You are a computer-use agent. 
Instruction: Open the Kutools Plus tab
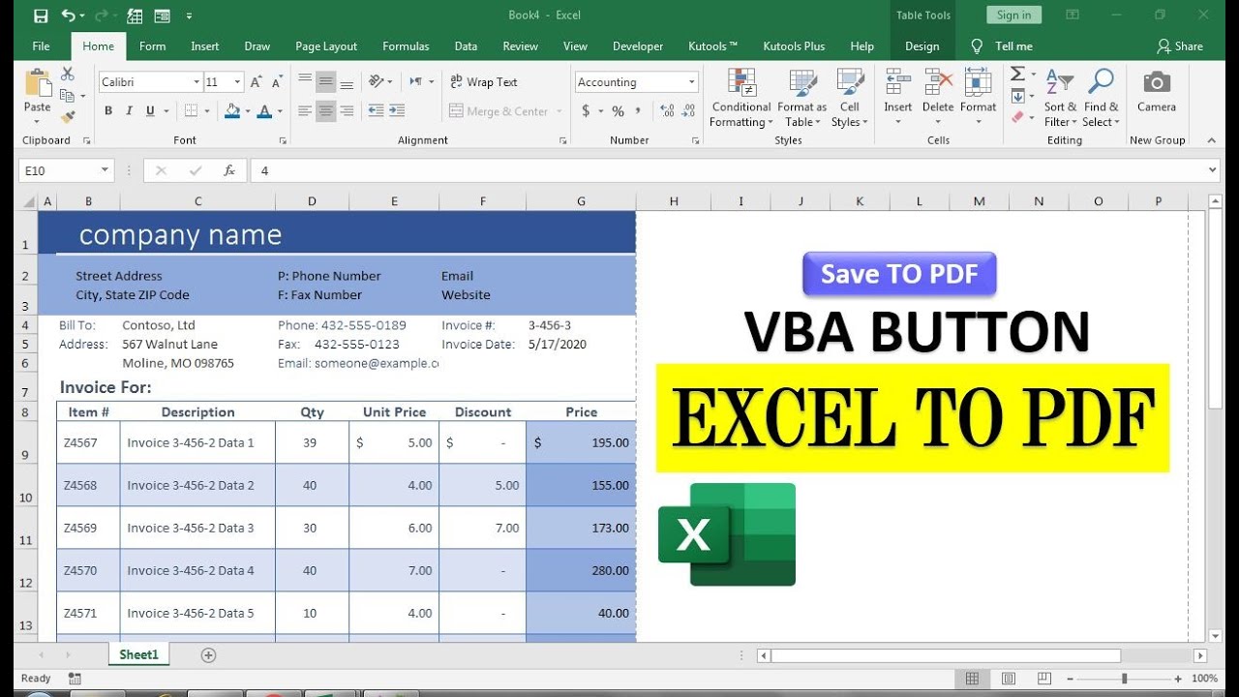pyautogui.click(x=794, y=46)
